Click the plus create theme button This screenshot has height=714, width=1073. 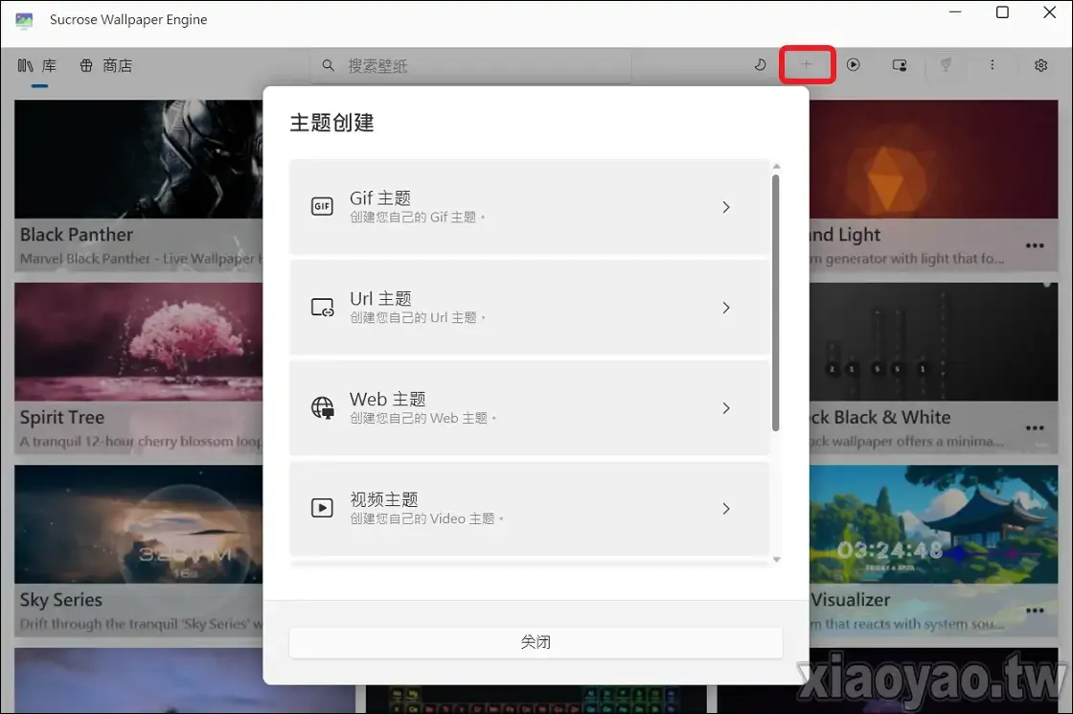(807, 65)
